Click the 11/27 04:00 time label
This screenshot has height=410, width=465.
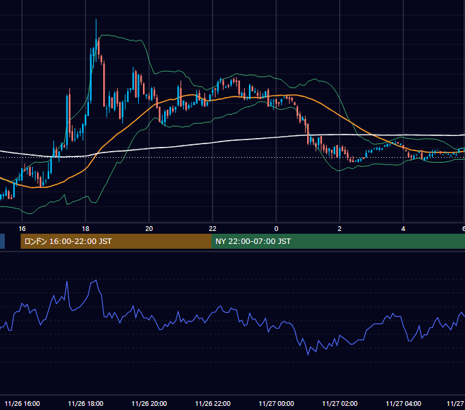point(403,403)
